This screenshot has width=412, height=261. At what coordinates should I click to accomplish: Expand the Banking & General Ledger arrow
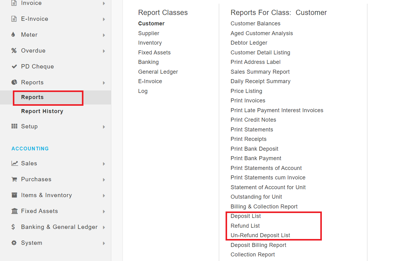point(104,227)
